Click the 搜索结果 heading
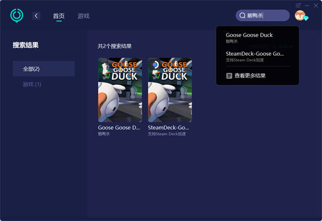 pos(26,45)
